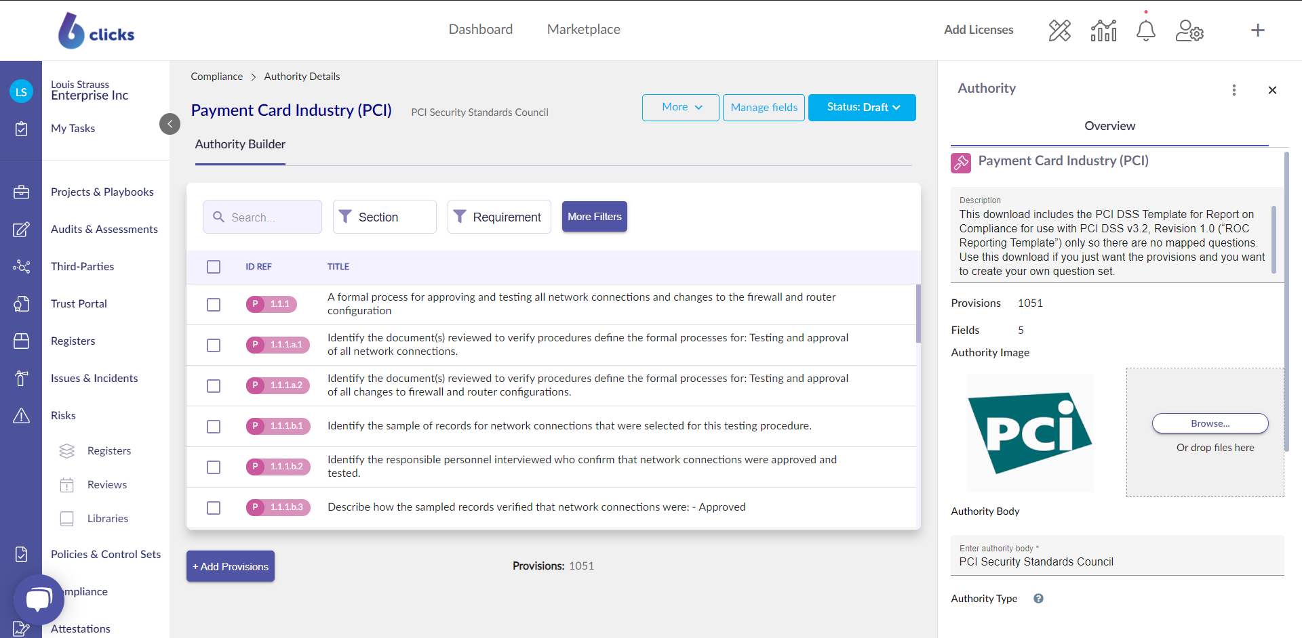Click the Browse... button
Image resolution: width=1302 pixels, height=638 pixels.
1210,423
